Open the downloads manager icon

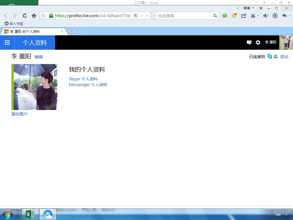click(275, 16)
